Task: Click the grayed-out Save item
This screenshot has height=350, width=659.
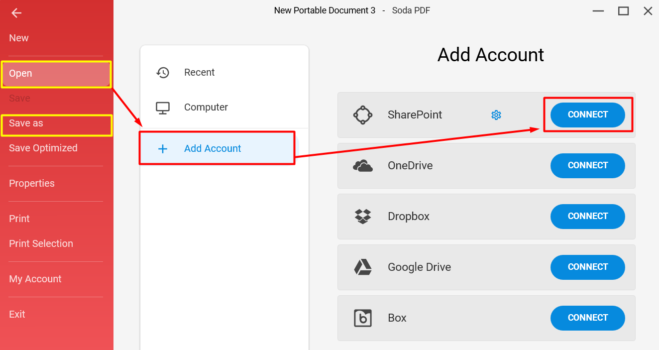Action: click(20, 99)
